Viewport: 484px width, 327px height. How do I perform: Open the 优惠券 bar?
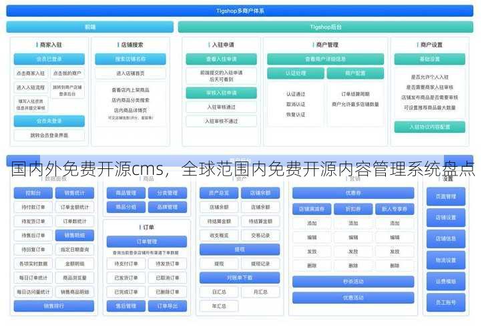coord(353,193)
